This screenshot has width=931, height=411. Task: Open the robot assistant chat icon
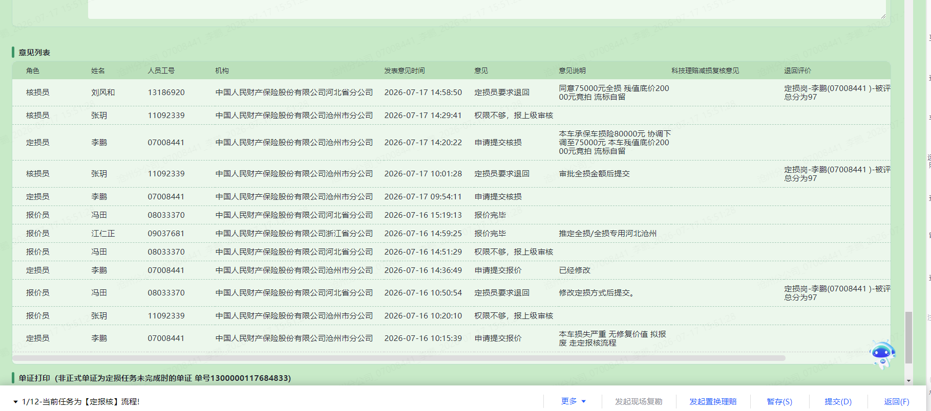coord(882,354)
